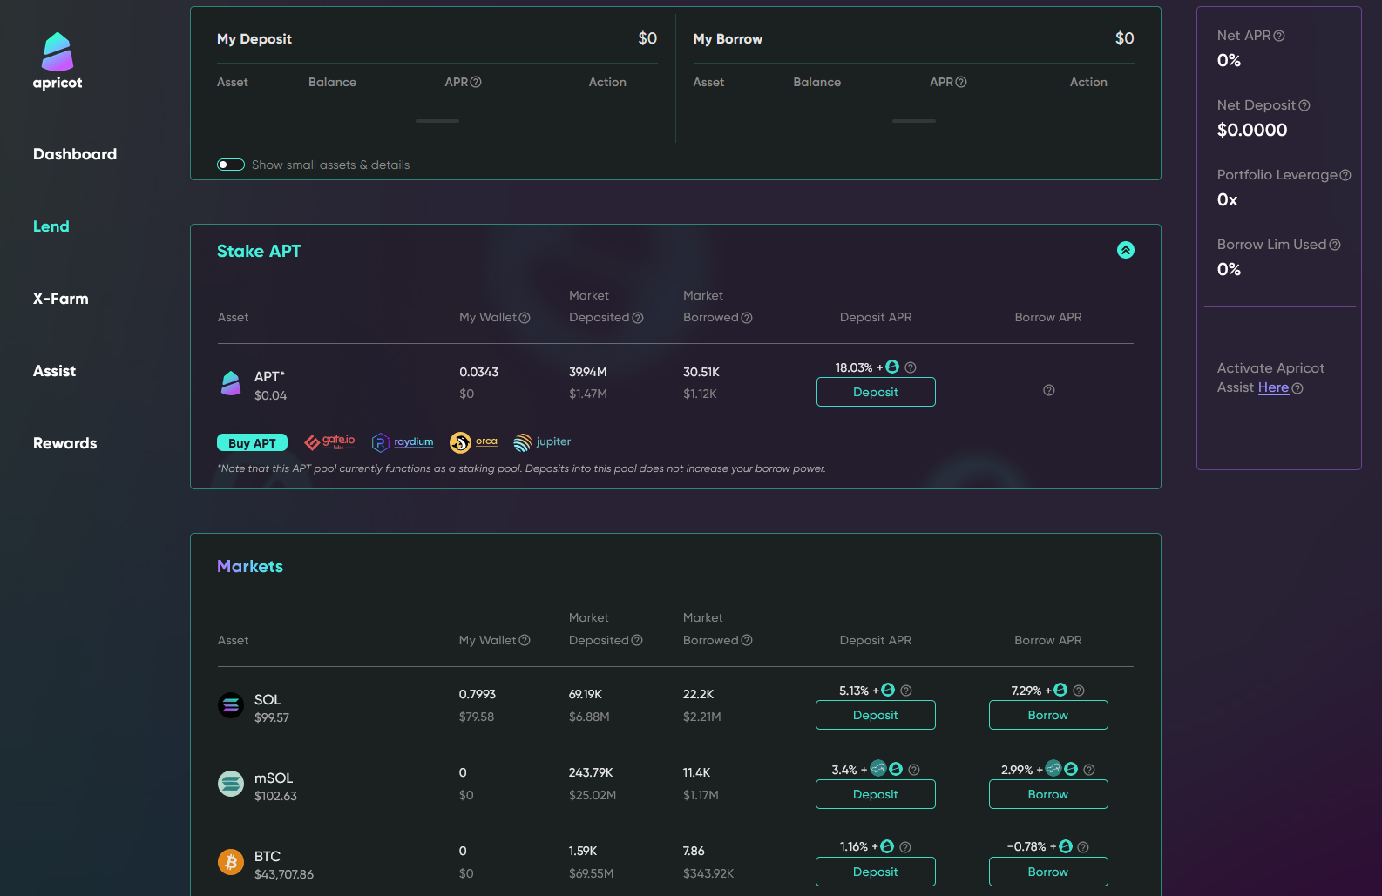This screenshot has height=896, width=1382.
Task: Click the APT token icon
Action: click(x=231, y=383)
